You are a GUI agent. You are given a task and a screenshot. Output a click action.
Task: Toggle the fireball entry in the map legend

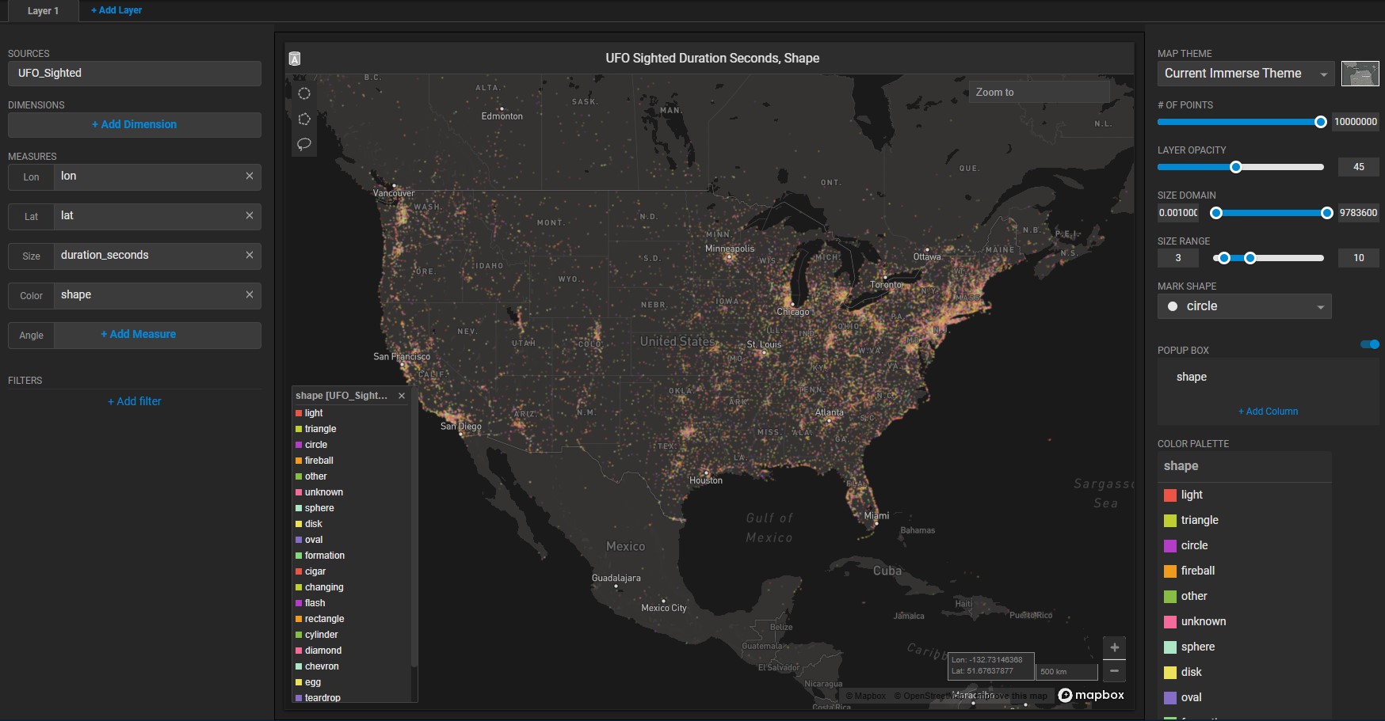coord(319,461)
